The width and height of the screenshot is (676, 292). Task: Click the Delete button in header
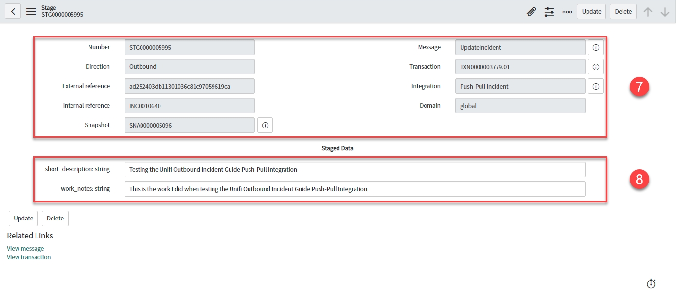click(x=623, y=12)
